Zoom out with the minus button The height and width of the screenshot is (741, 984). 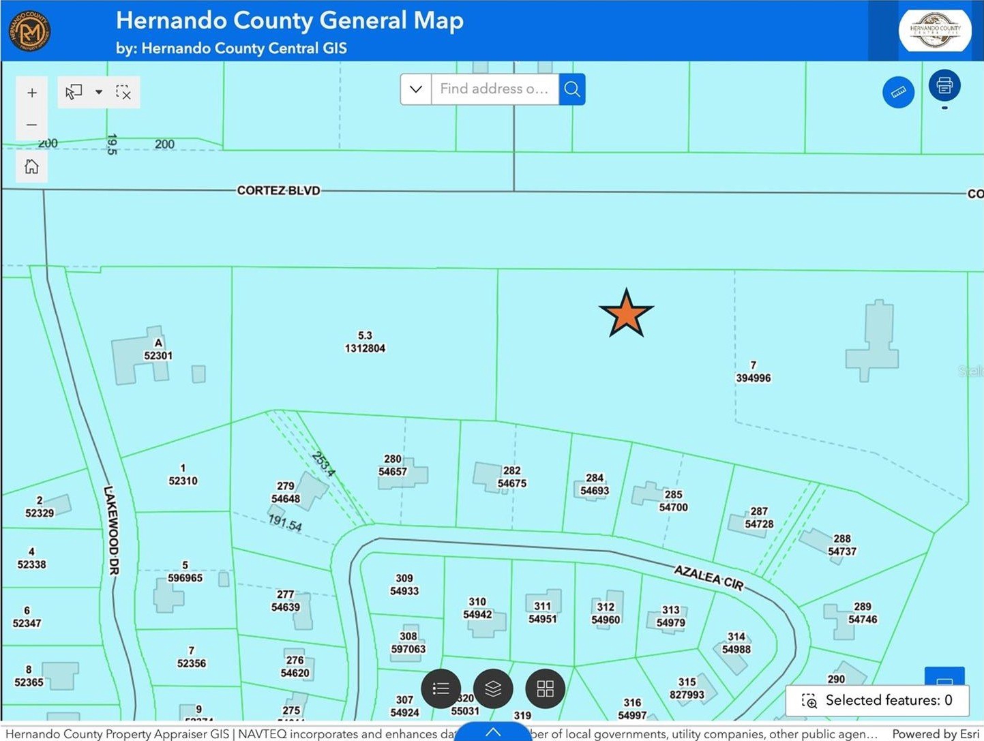click(x=32, y=125)
